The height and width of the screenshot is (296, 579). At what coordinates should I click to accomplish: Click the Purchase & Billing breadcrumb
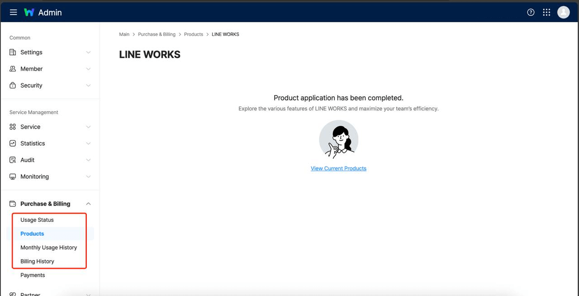(x=157, y=34)
